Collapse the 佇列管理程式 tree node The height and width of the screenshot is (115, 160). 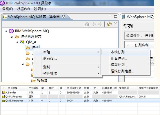[x=12, y=37]
